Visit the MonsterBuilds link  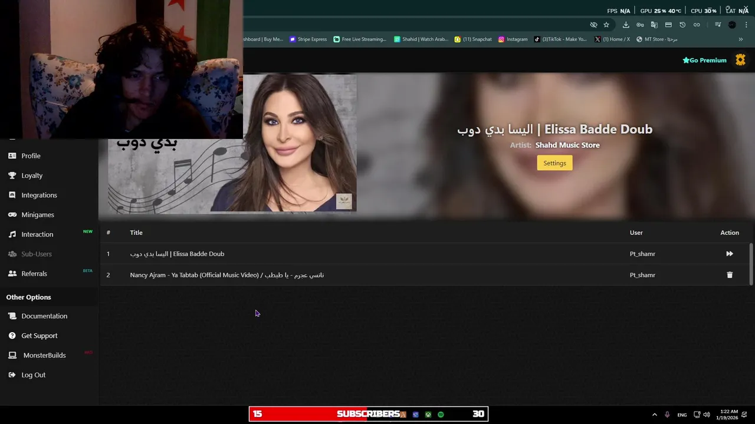tap(44, 355)
